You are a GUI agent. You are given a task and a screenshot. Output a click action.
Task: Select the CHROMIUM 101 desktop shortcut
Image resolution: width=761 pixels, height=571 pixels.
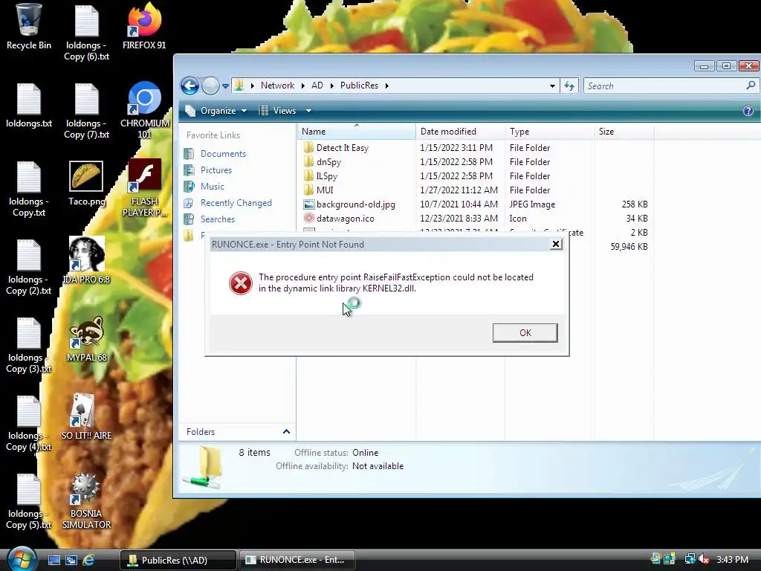click(144, 110)
